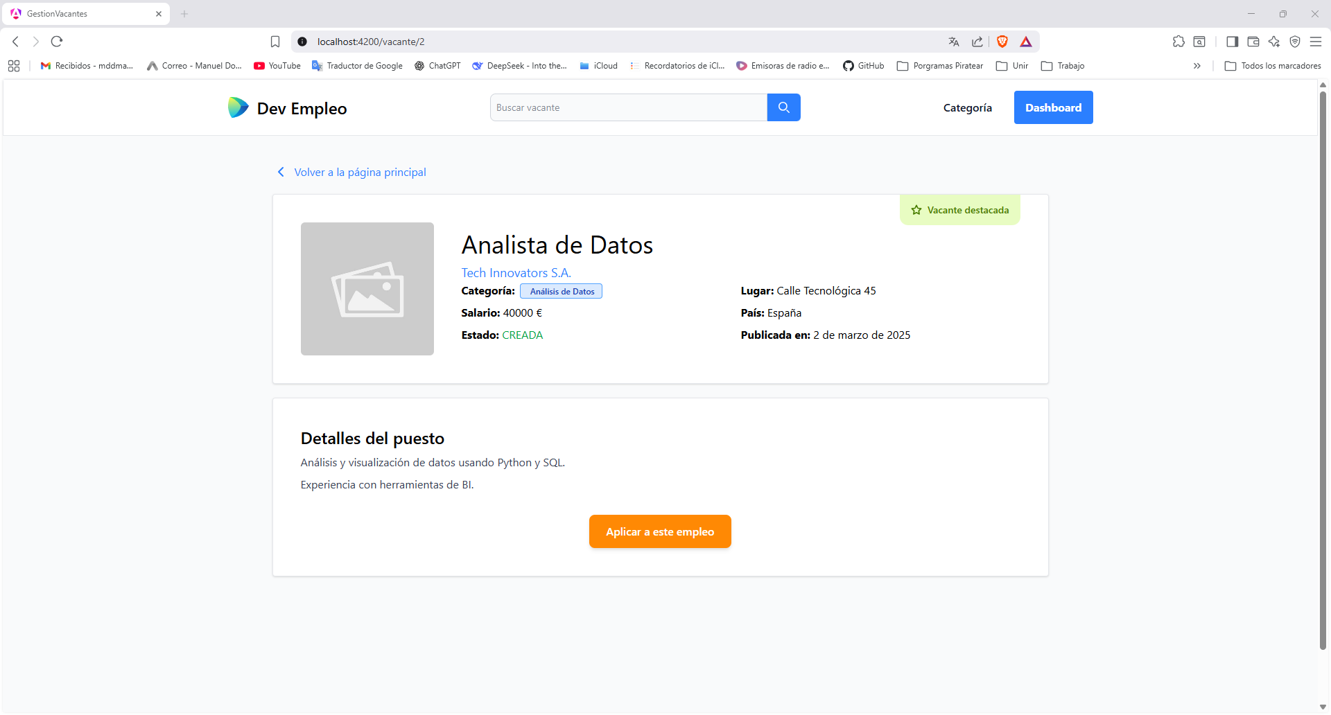The image size is (1331, 715).
Task: Click the Aplicar a este empleo button
Action: [659, 531]
